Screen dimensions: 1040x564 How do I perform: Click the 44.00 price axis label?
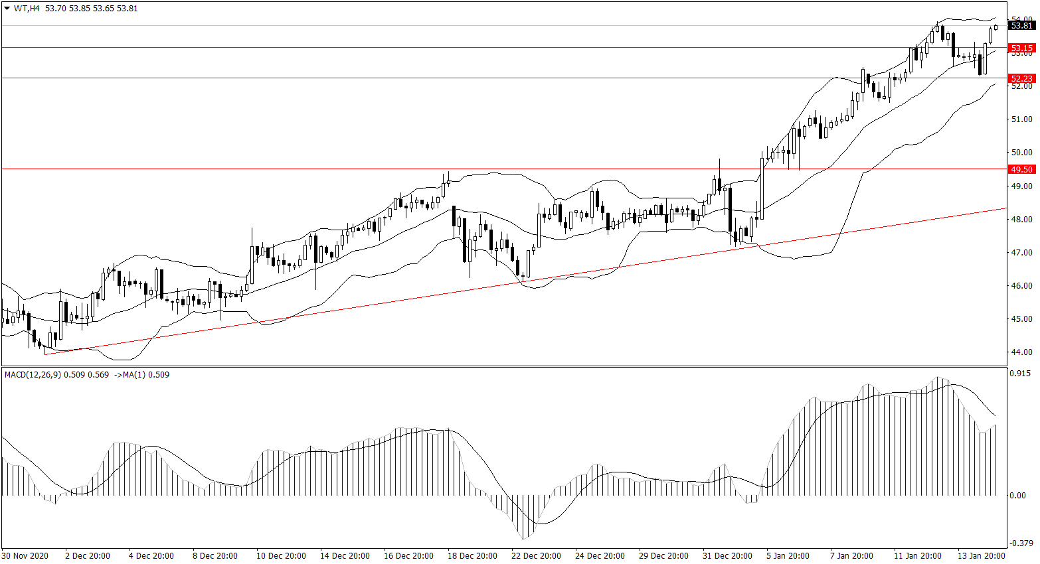1021,352
